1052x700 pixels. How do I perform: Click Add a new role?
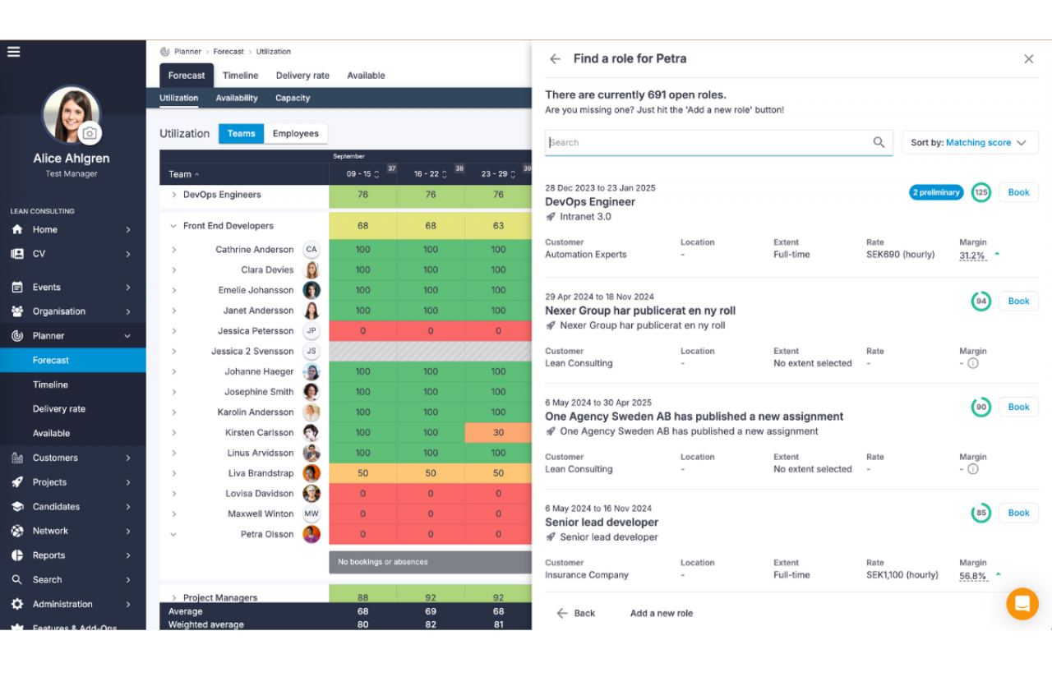(661, 614)
